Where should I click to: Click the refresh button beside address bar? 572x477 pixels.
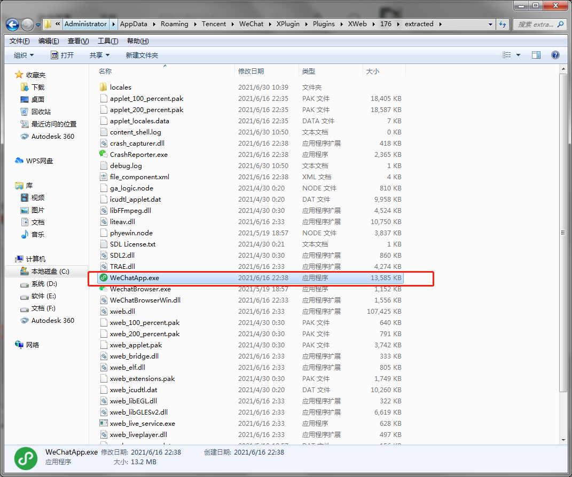coord(503,24)
